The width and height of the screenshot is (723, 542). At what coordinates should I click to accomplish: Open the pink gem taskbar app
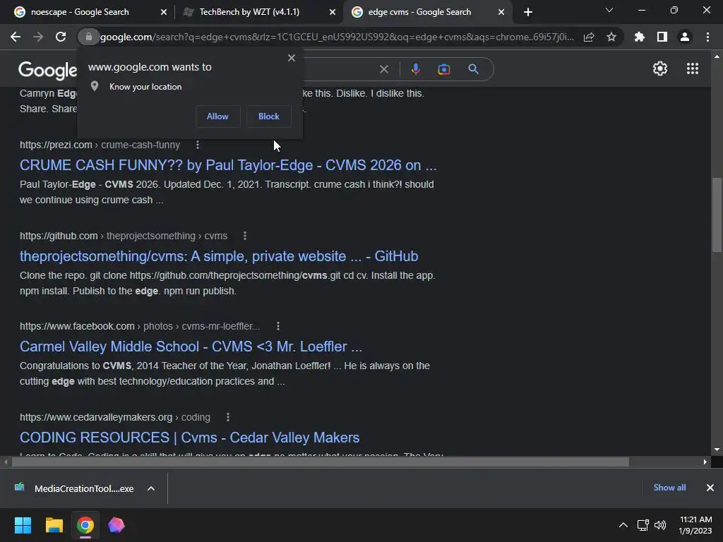[116, 525]
